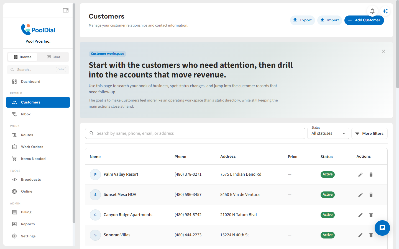
Task: Edit Sonoran Villas with pencil icon
Action: 360,235
